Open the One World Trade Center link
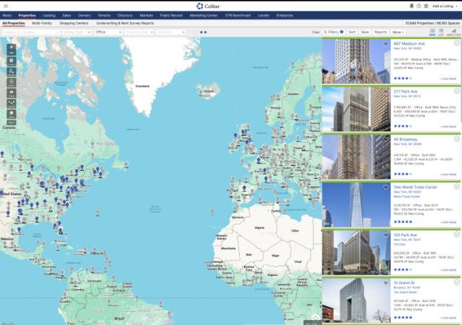This screenshot has width=462, height=325. (x=416, y=187)
